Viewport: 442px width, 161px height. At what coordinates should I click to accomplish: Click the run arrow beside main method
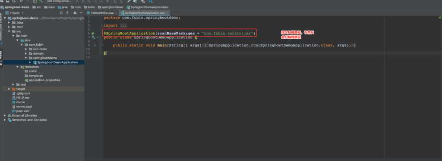95,45
